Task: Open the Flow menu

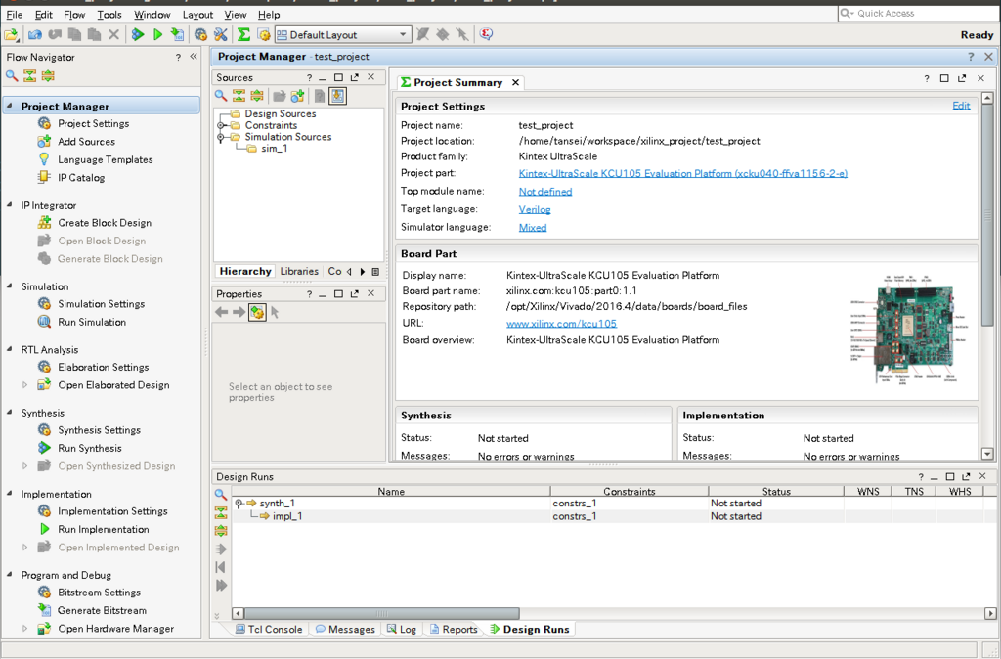Action: click(x=74, y=14)
